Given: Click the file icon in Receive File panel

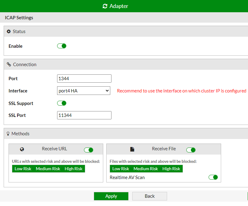Looking at the screenshot, I should click(x=132, y=149).
